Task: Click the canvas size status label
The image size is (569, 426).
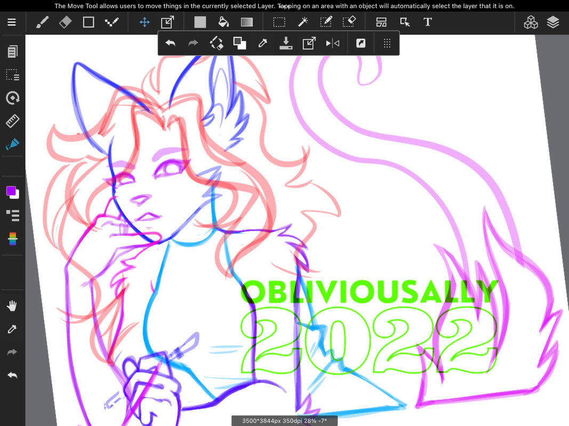Action: coord(285,421)
